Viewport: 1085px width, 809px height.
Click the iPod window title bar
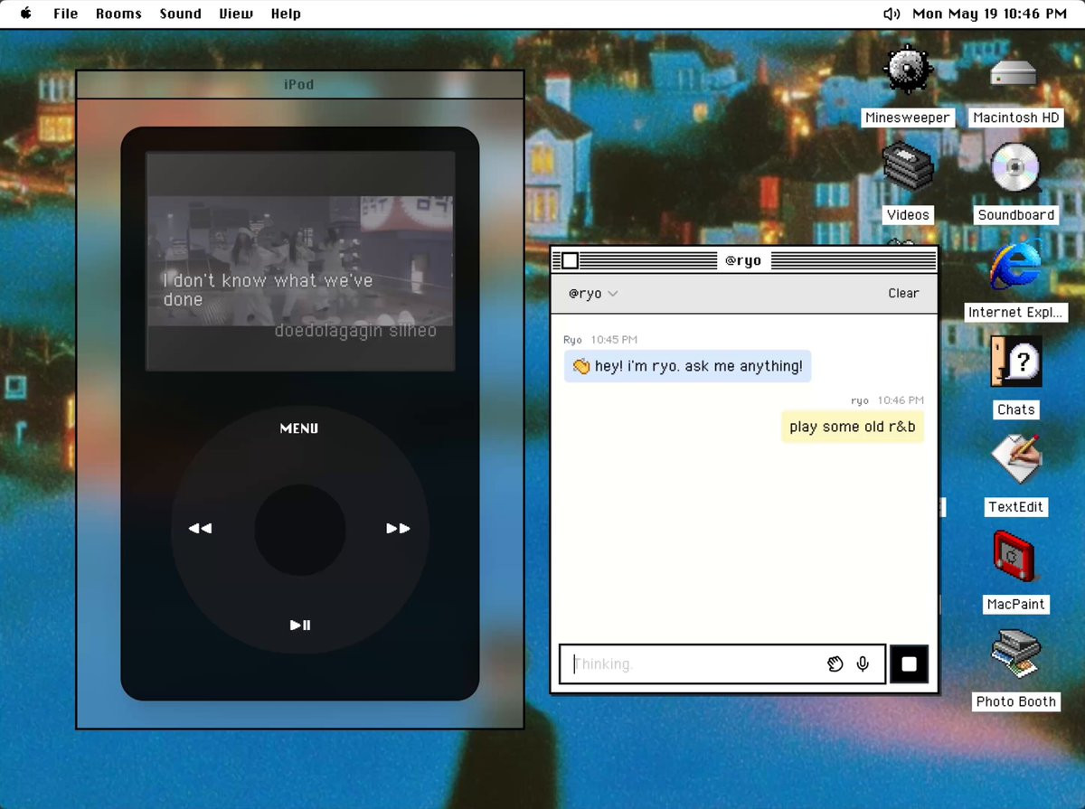299,85
